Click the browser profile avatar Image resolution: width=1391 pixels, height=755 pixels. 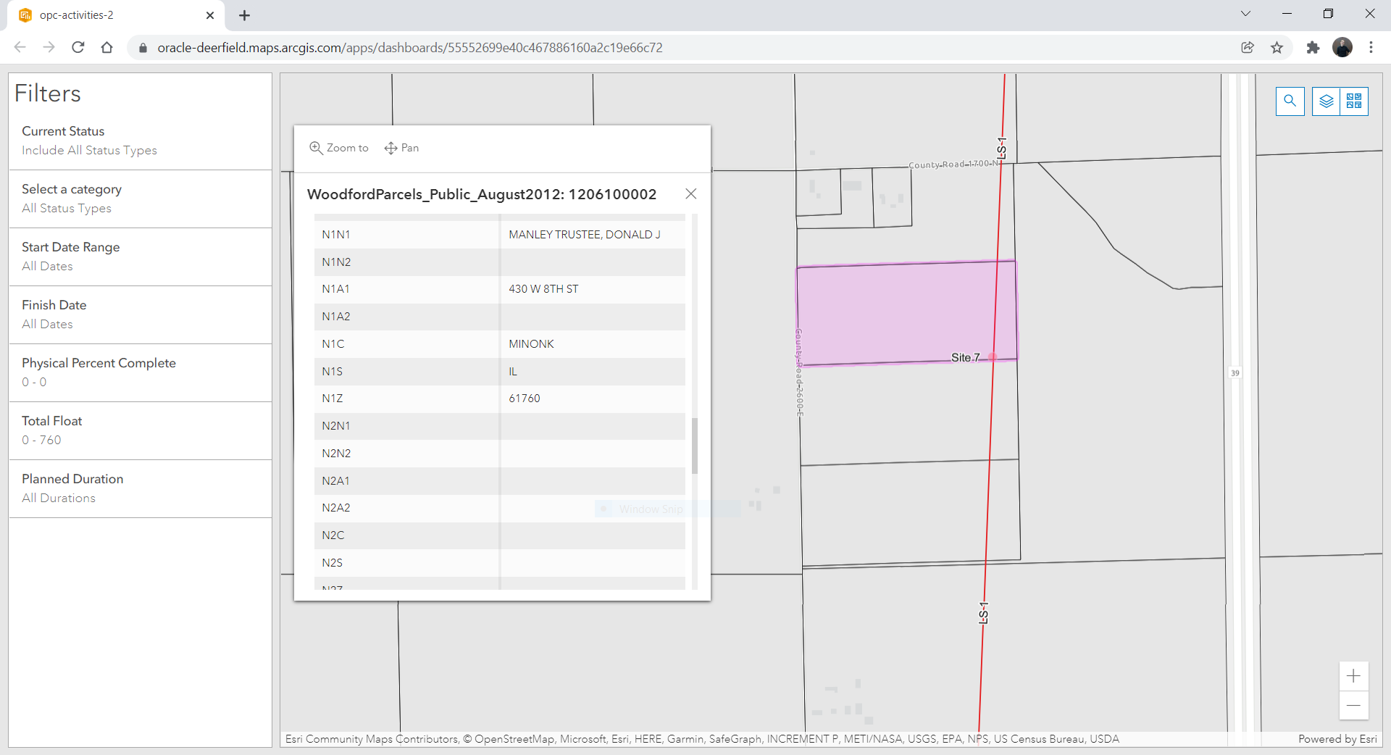click(x=1343, y=47)
